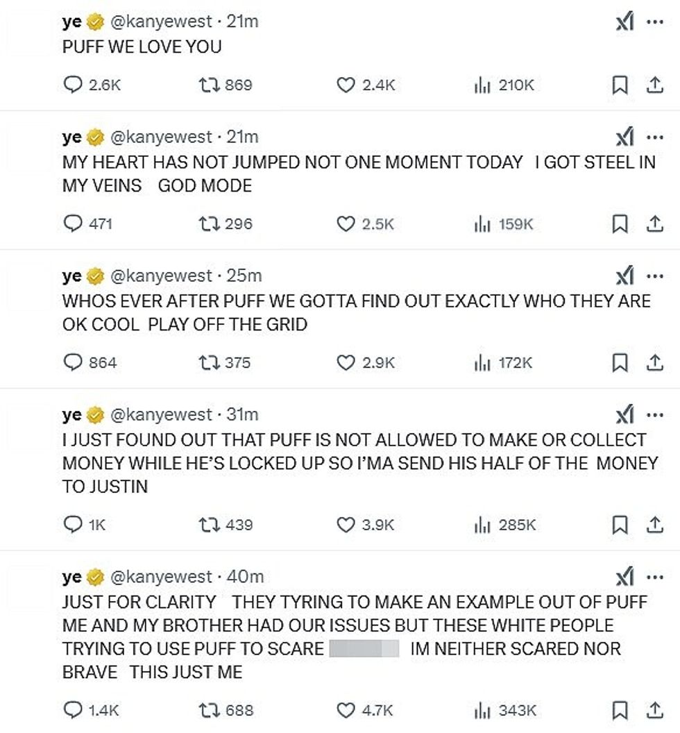This screenshot has height=733, width=680.
Task: Share the 'MY HEART HAS NOT JUMPED' tweet
Action: [x=653, y=223]
